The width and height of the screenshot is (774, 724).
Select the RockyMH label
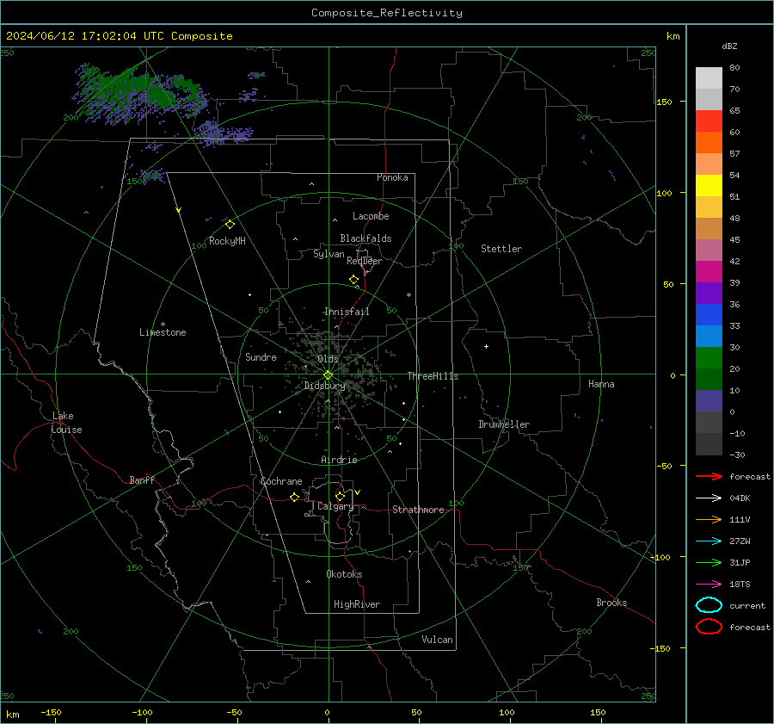227,241
